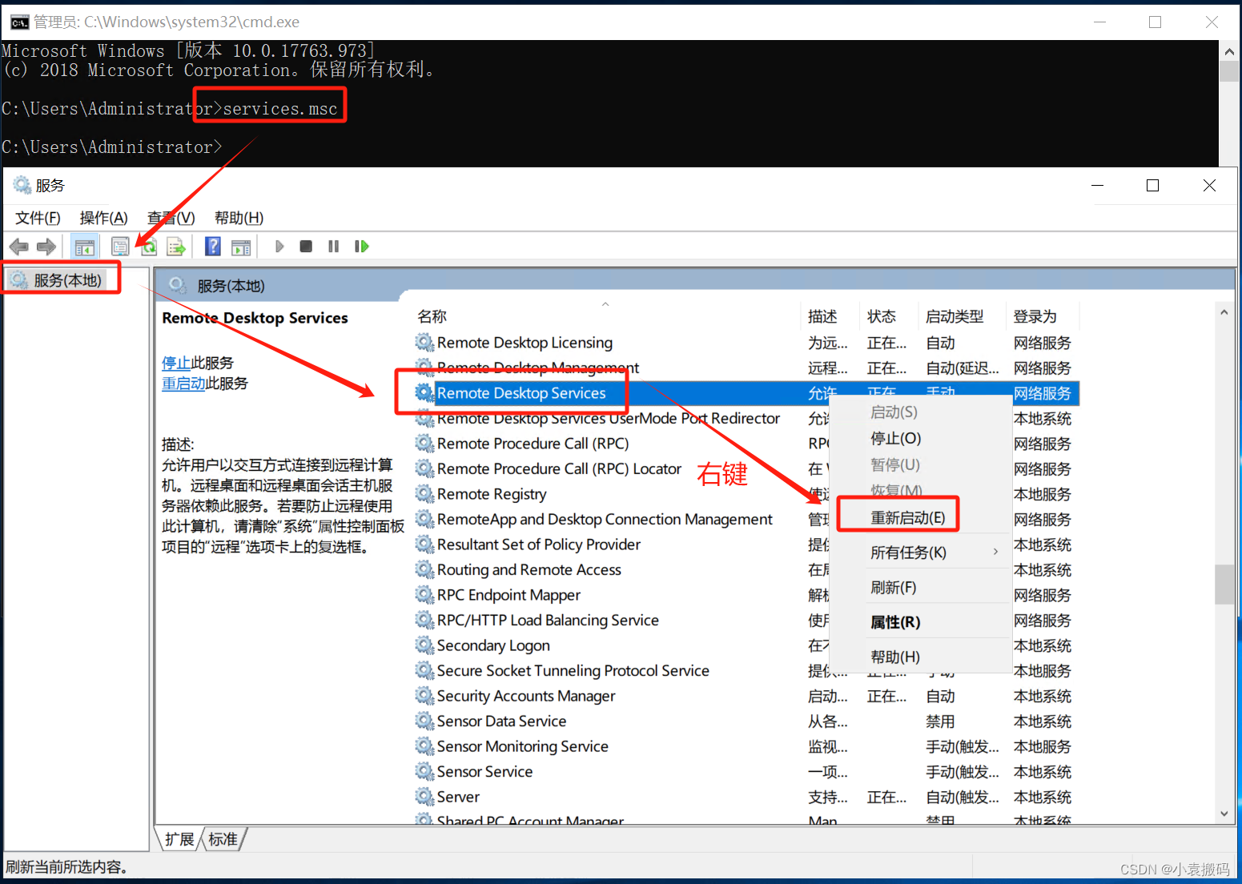Click the gear icon beside Sensor Service
The height and width of the screenshot is (884, 1242).
pos(424,771)
